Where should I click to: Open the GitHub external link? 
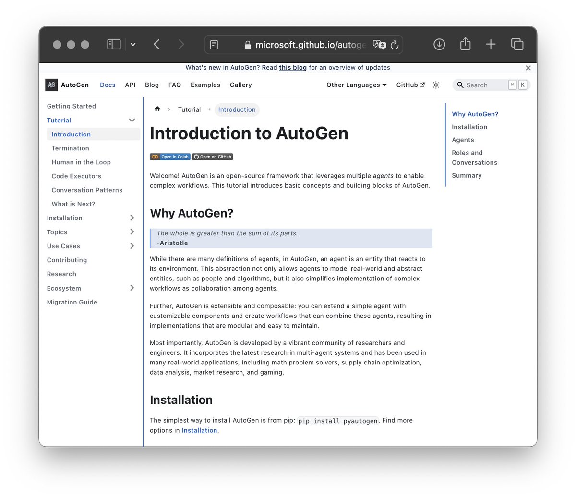tap(410, 85)
